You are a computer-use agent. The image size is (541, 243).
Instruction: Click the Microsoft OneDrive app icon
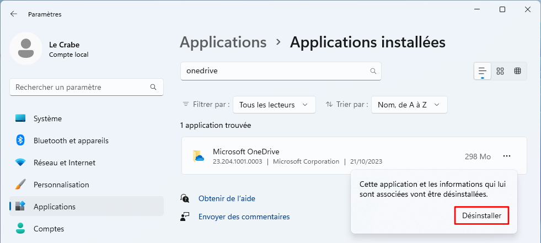coord(199,156)
